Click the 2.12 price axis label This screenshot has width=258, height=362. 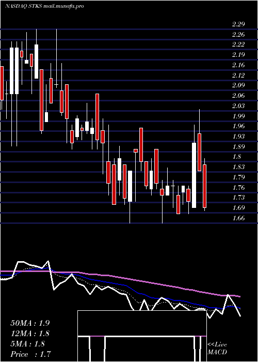click(x=238, y=76)
